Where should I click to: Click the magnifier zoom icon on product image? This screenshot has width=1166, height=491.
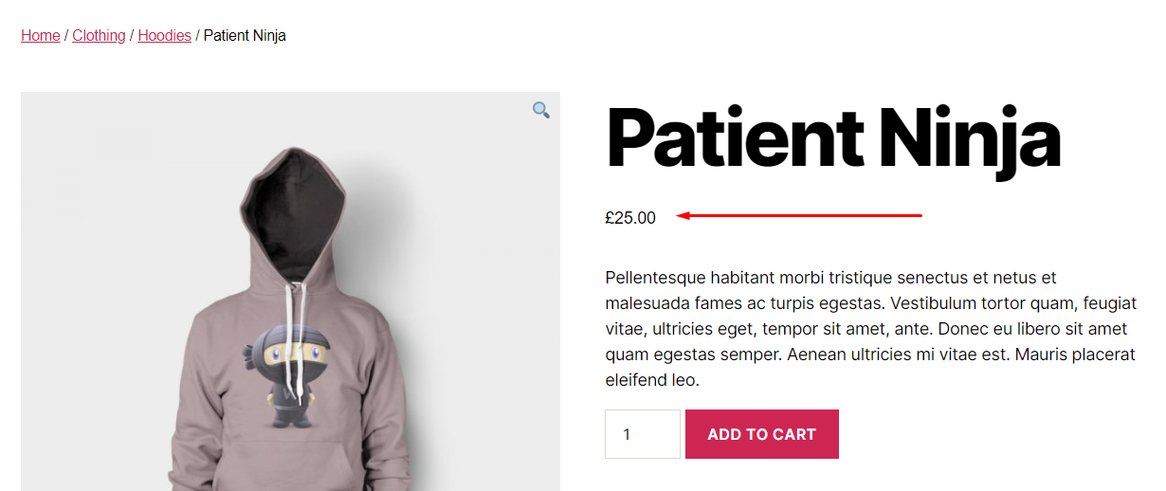540,110
